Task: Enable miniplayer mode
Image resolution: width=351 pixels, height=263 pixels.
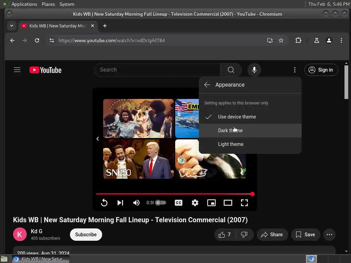Action: pos(211,203)
